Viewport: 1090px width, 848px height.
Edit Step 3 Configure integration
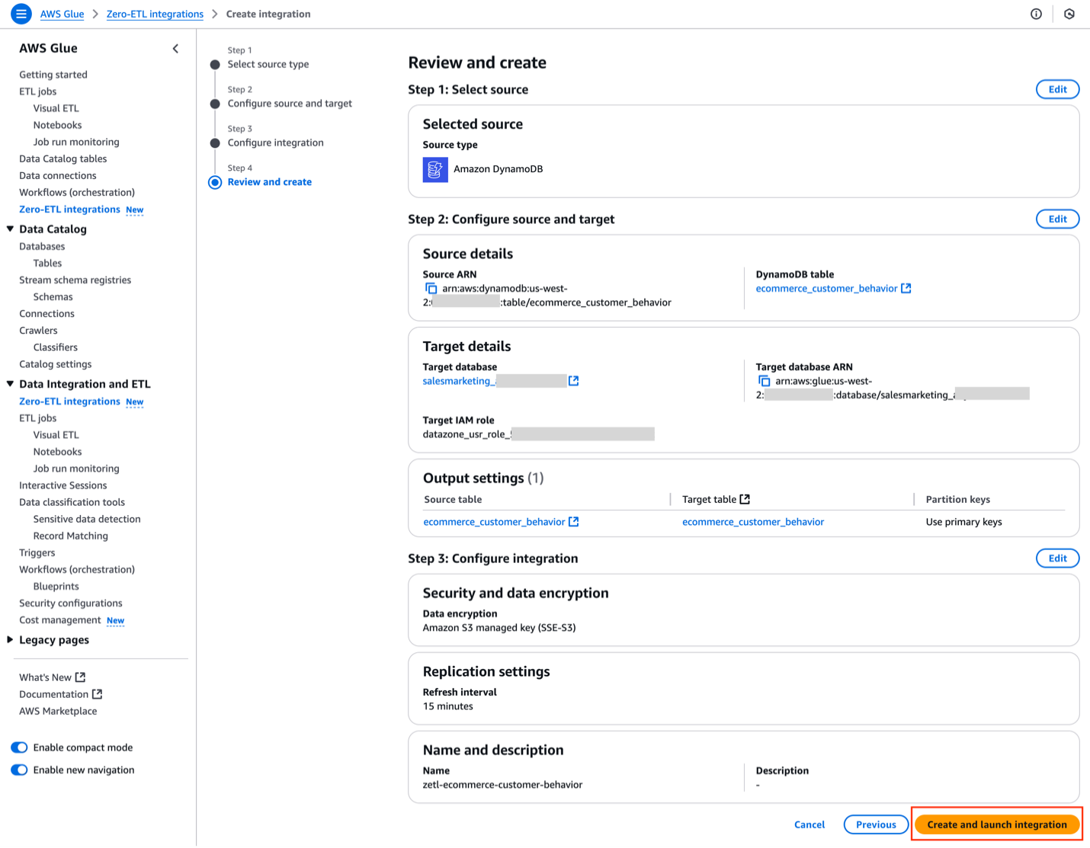point(1057,558)
